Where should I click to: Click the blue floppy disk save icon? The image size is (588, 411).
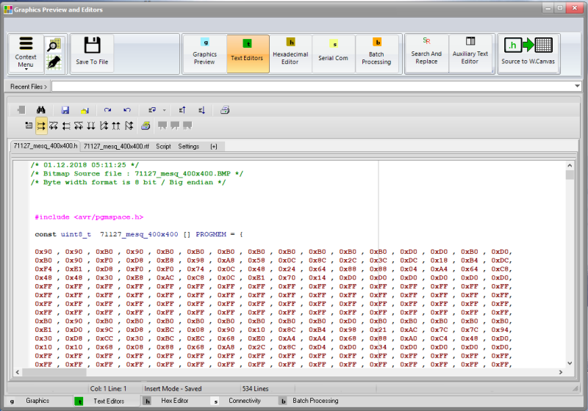(65, 110)
